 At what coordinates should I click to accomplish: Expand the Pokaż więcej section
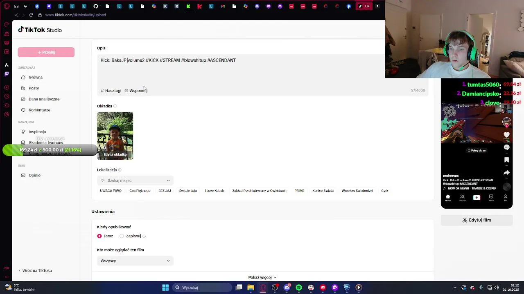(262, 277)
